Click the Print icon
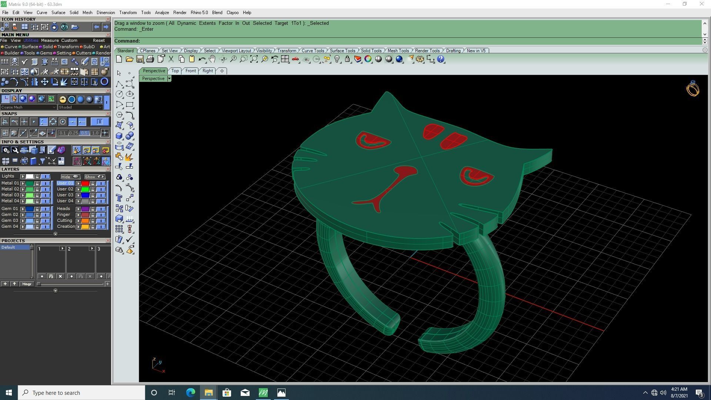Viewport: 711px width, 400px height. pos(150,59)
